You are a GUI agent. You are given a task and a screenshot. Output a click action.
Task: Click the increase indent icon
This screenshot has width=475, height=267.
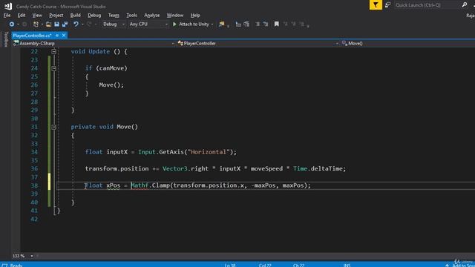point(246,24)
